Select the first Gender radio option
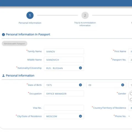 pyautogui.click(x=131, y=94)
